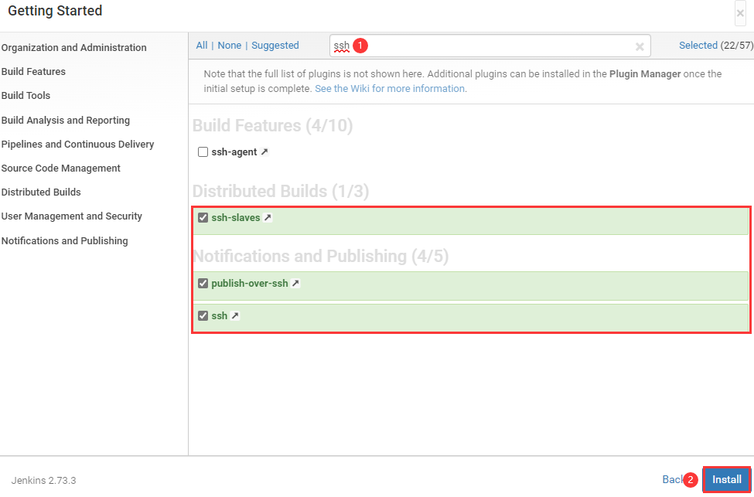Open ssh-agent plugin external link icon
754x497 pixels.
tap(264, 152)
